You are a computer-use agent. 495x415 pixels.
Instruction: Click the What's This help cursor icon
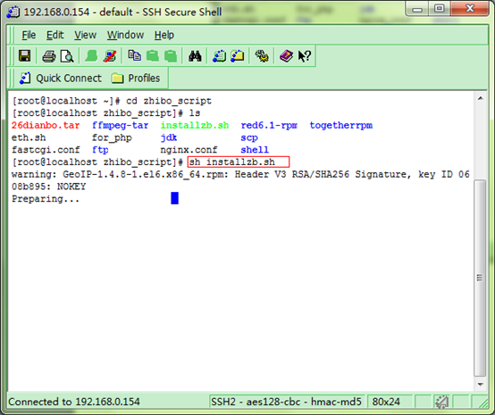click(305, 56)
